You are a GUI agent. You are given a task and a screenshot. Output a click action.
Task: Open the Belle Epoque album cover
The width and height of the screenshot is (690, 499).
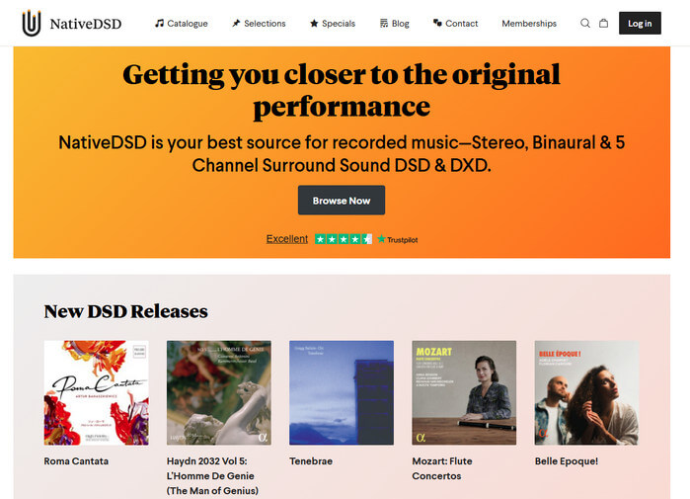point(586,392)
